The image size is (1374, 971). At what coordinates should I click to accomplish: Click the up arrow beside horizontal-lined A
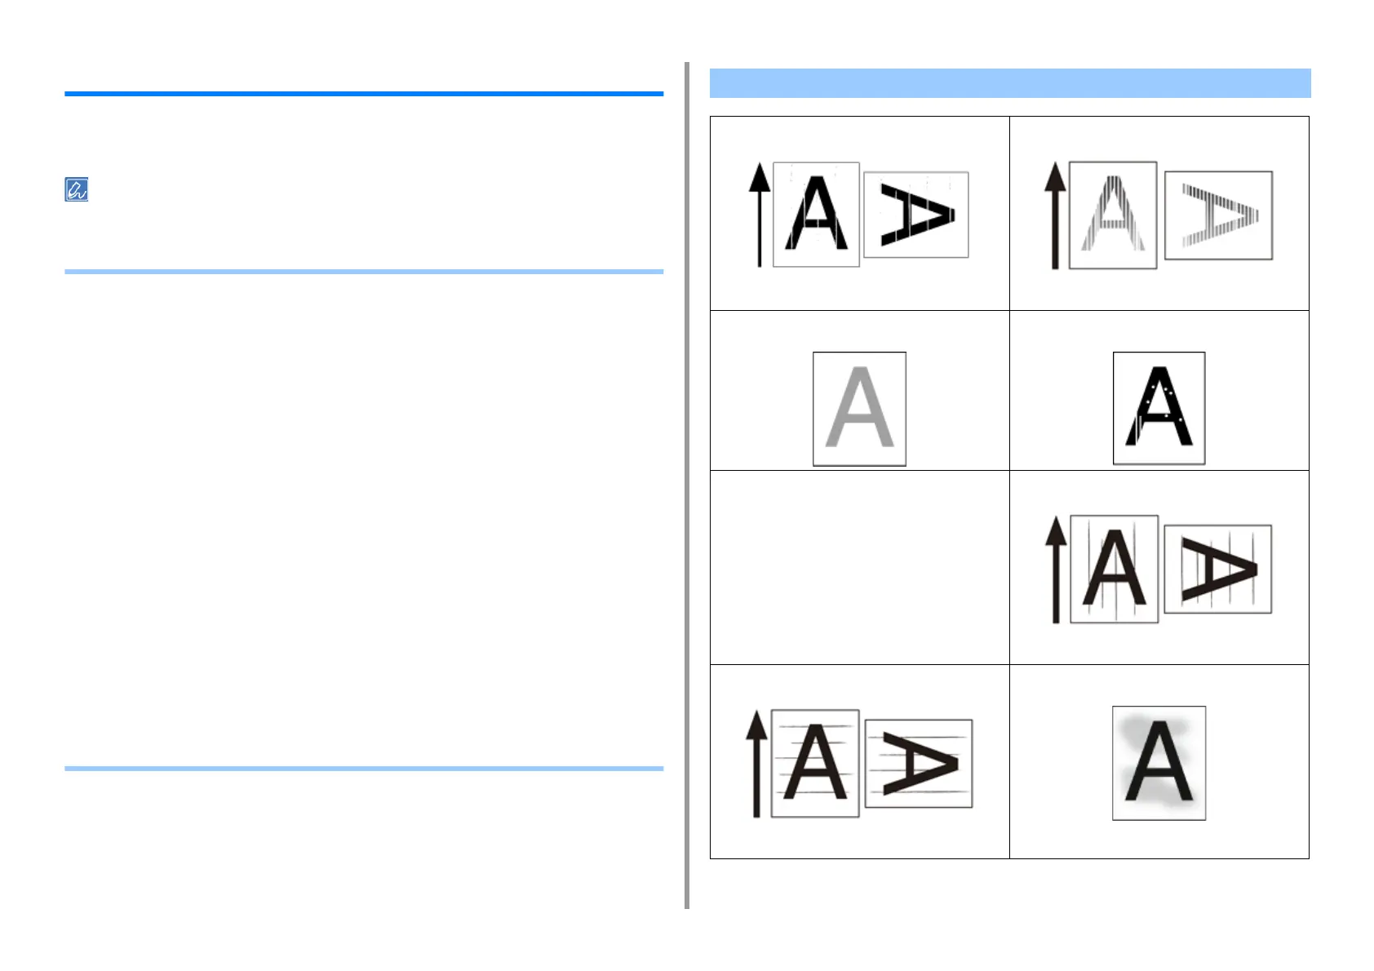[x=757, y=764]
